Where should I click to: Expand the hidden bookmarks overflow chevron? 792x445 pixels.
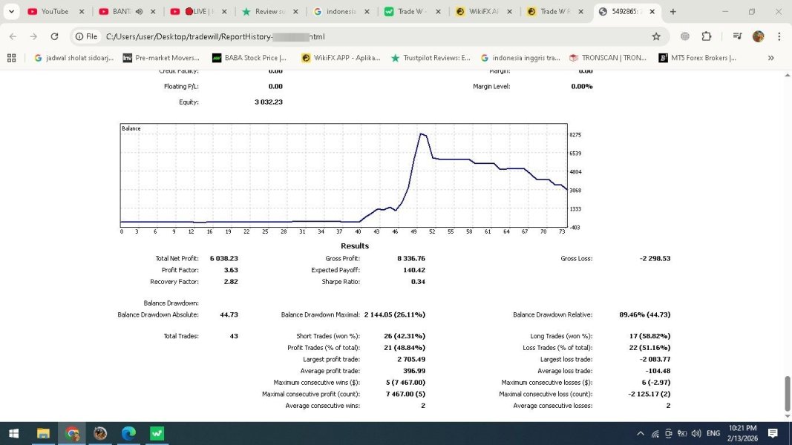[x=770, y=58]
